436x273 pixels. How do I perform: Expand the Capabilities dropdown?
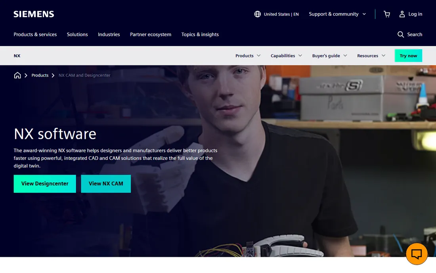pos(286,56)
